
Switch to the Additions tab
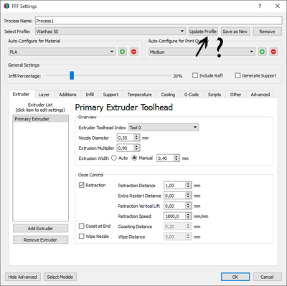(67, 95)
